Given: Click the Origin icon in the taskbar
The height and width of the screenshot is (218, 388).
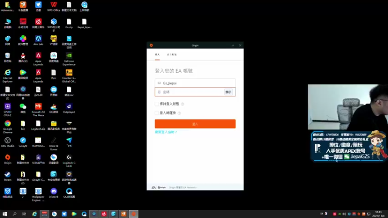Looking at the screenshot, I should 133,214.
